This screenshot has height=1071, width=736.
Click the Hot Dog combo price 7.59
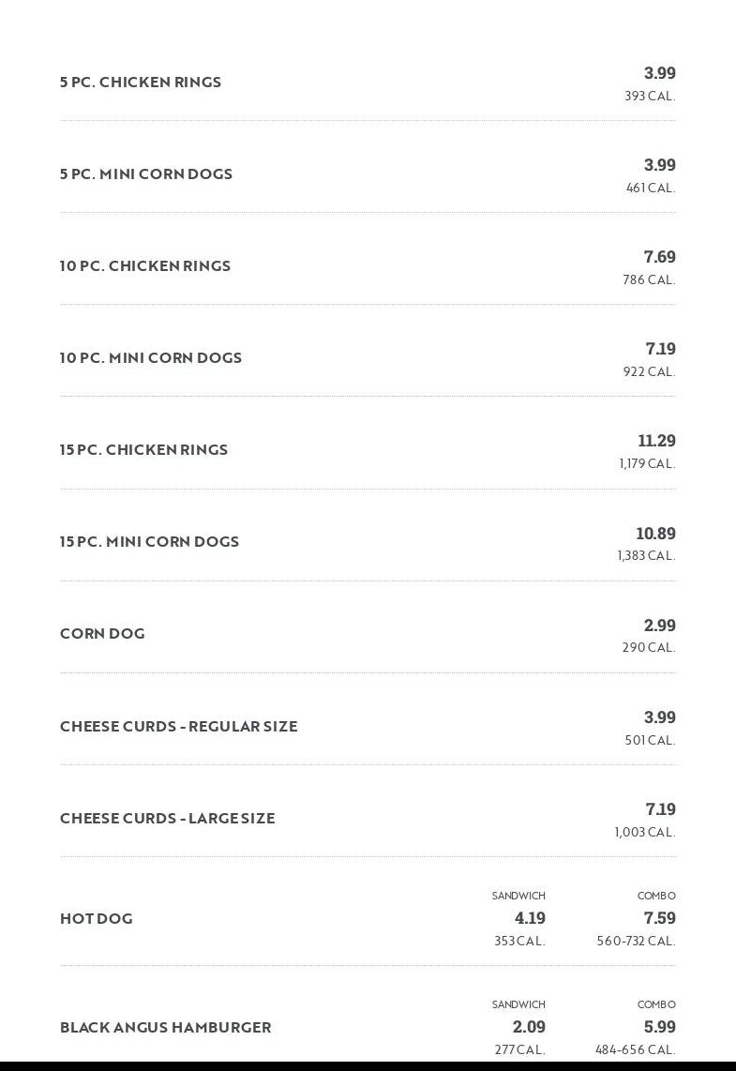(659, 918)
